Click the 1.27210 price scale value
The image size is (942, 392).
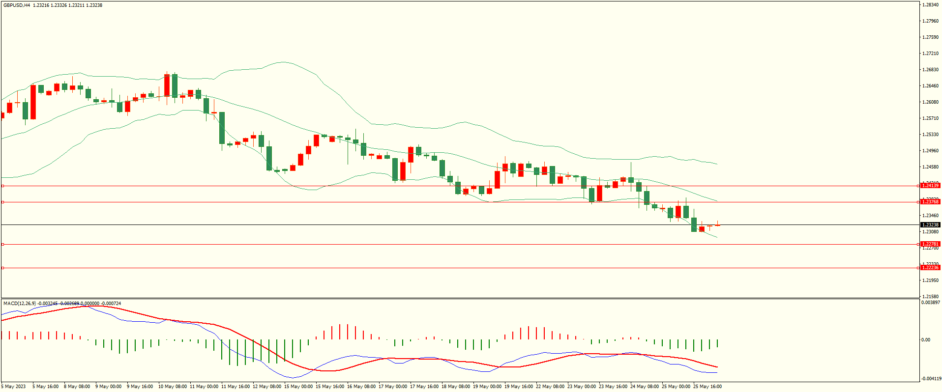click(931, 54)
